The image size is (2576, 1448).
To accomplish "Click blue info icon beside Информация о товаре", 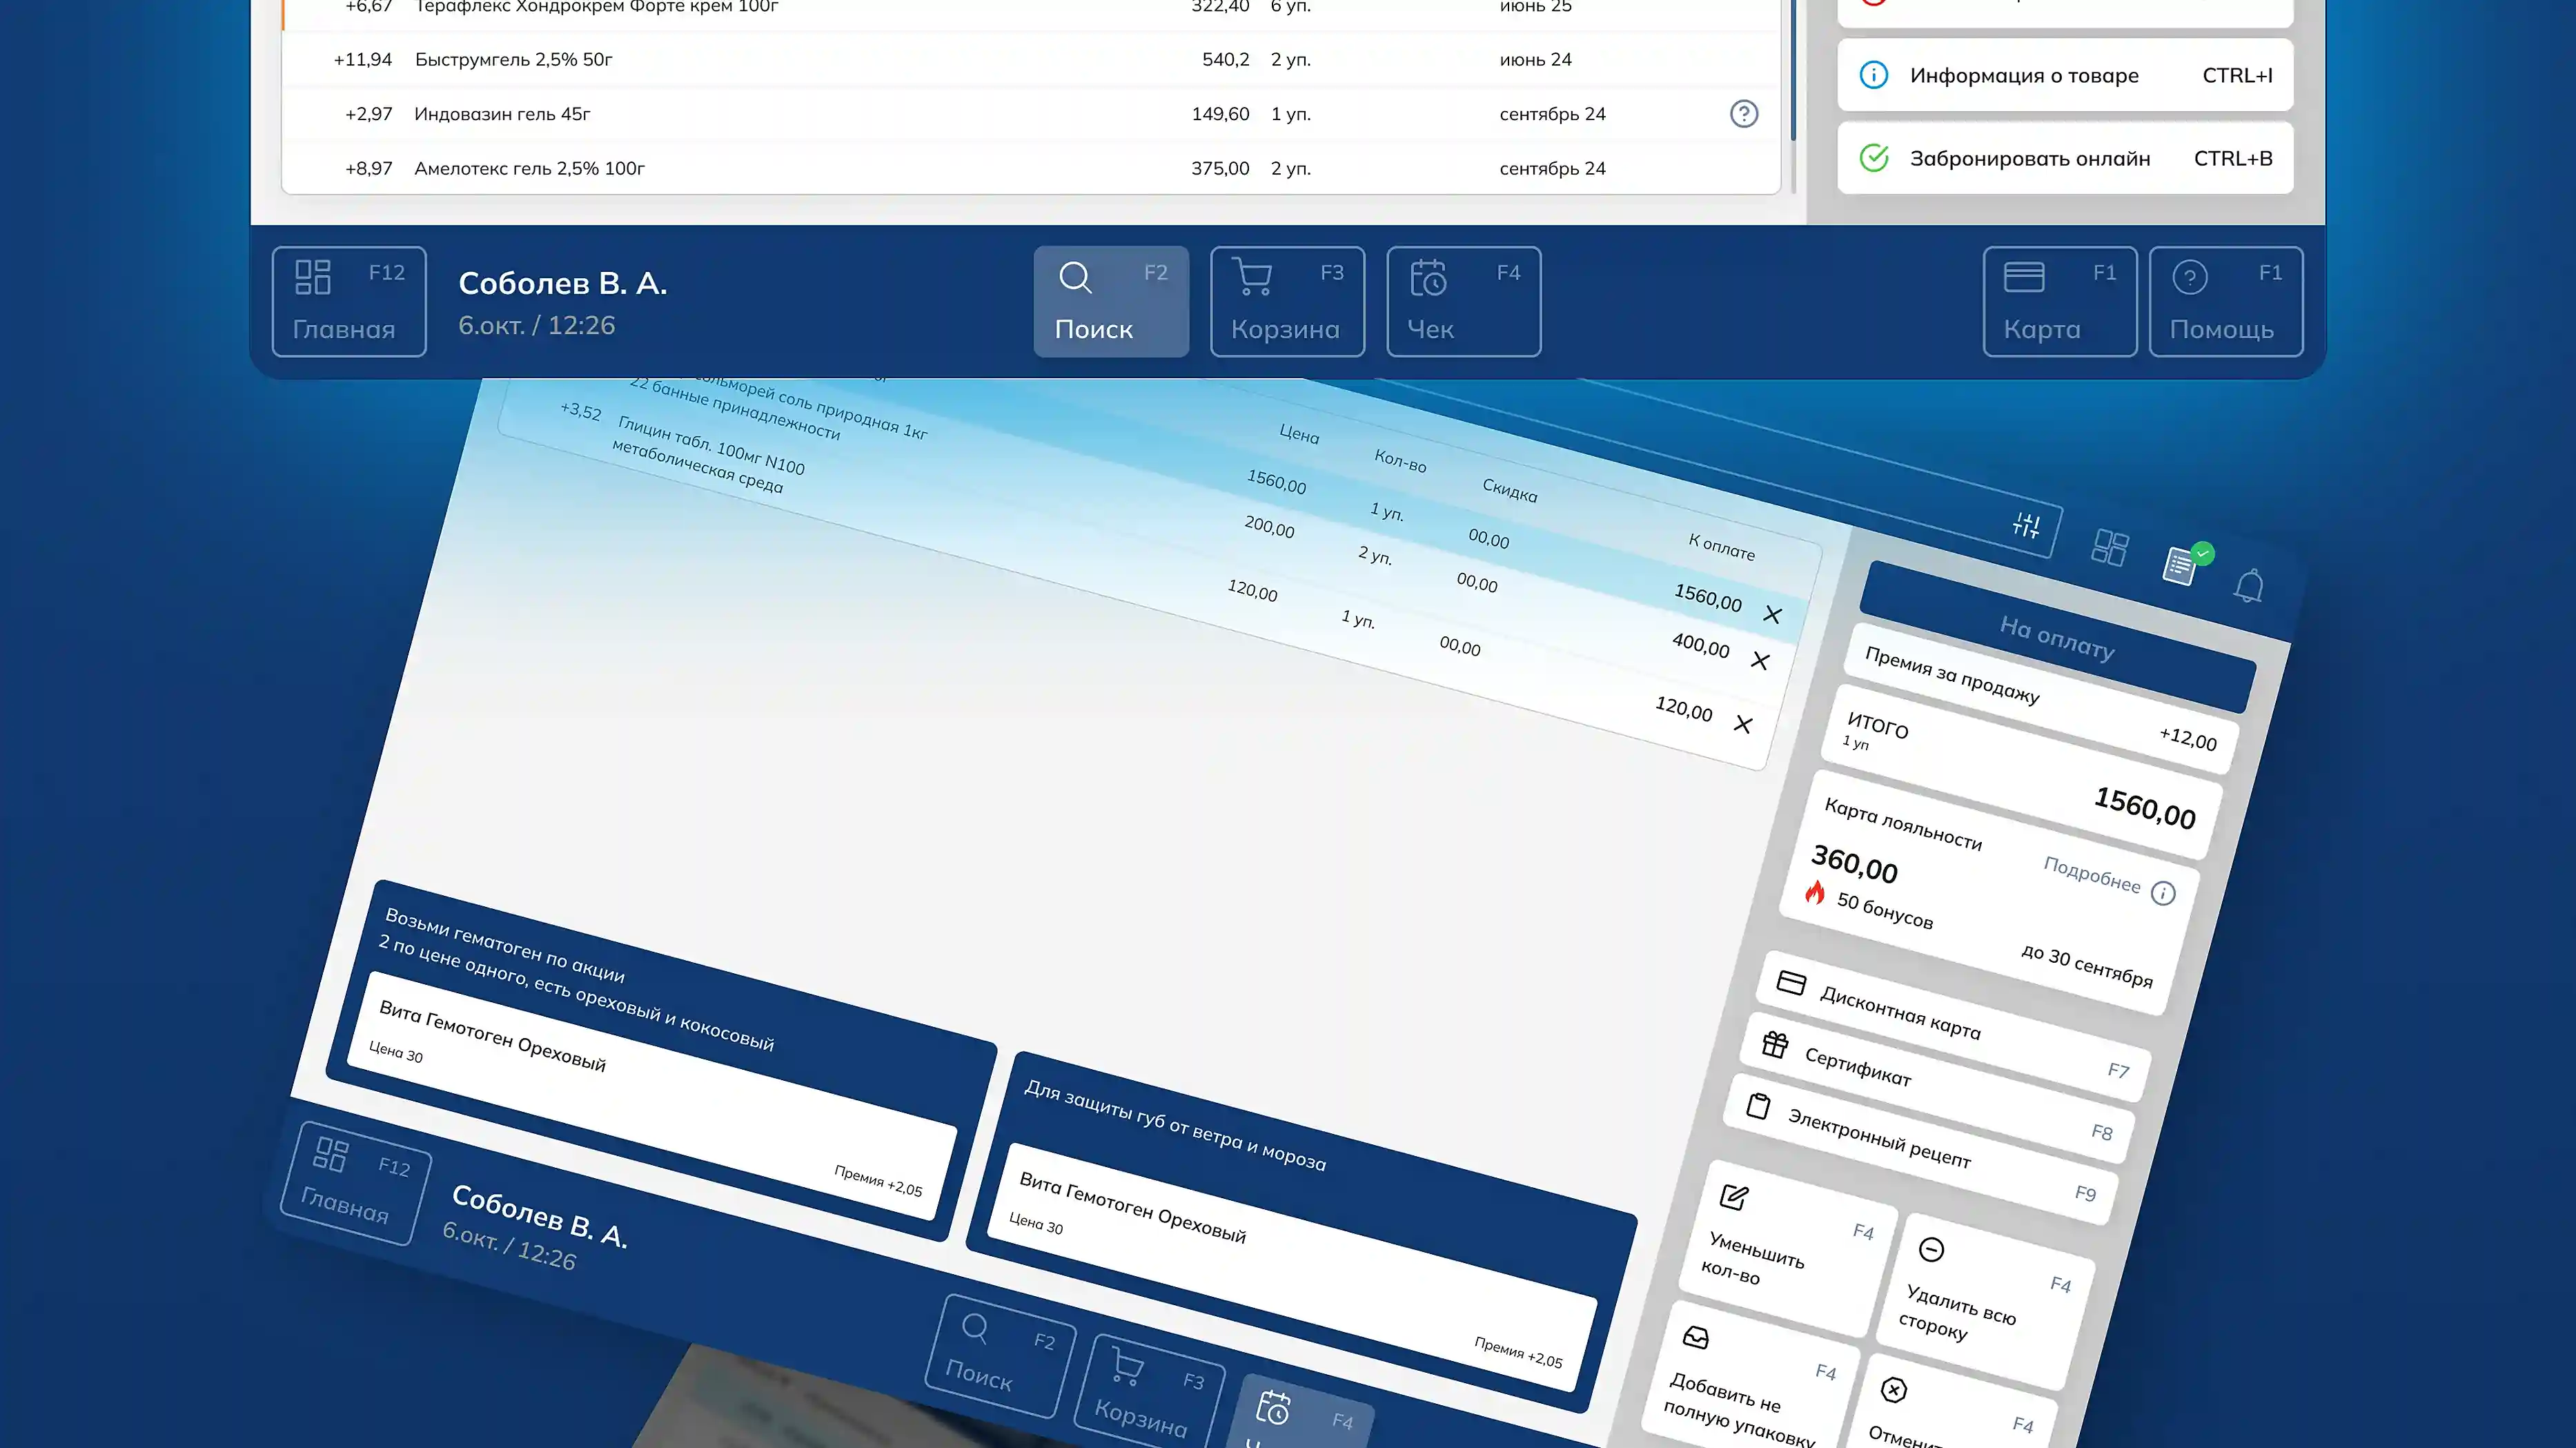I will tap(1873, 75).
